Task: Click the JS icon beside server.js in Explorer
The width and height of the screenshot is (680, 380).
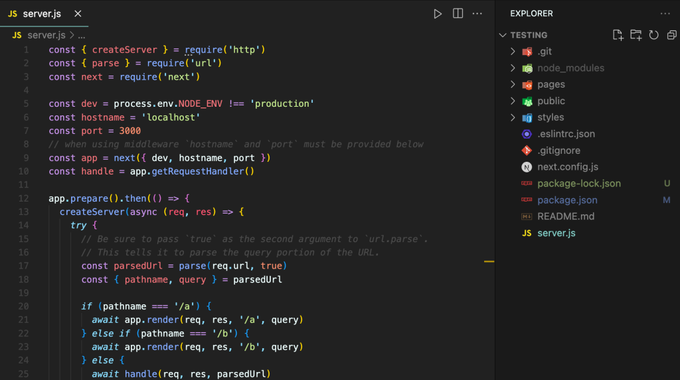Action: pyautogui.click(x=527, y=233)
